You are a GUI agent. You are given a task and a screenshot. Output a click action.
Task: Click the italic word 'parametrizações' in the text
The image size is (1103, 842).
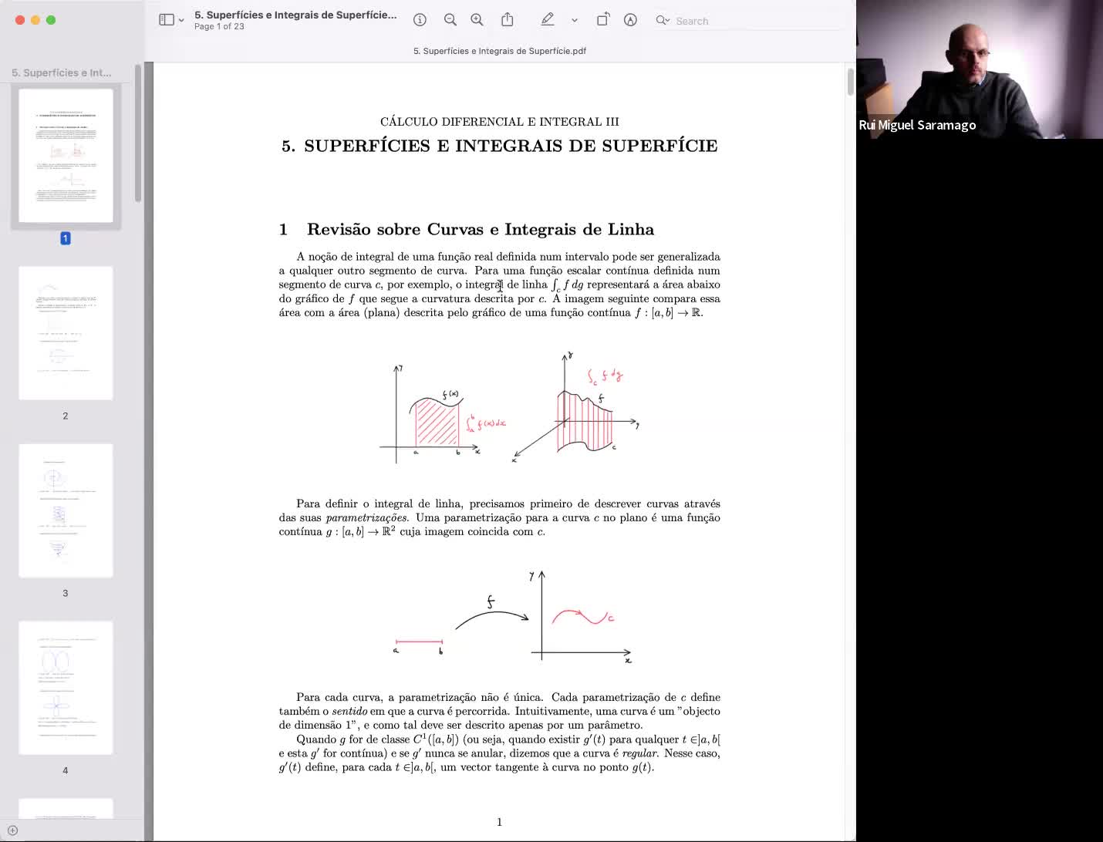tap(367, 517)
